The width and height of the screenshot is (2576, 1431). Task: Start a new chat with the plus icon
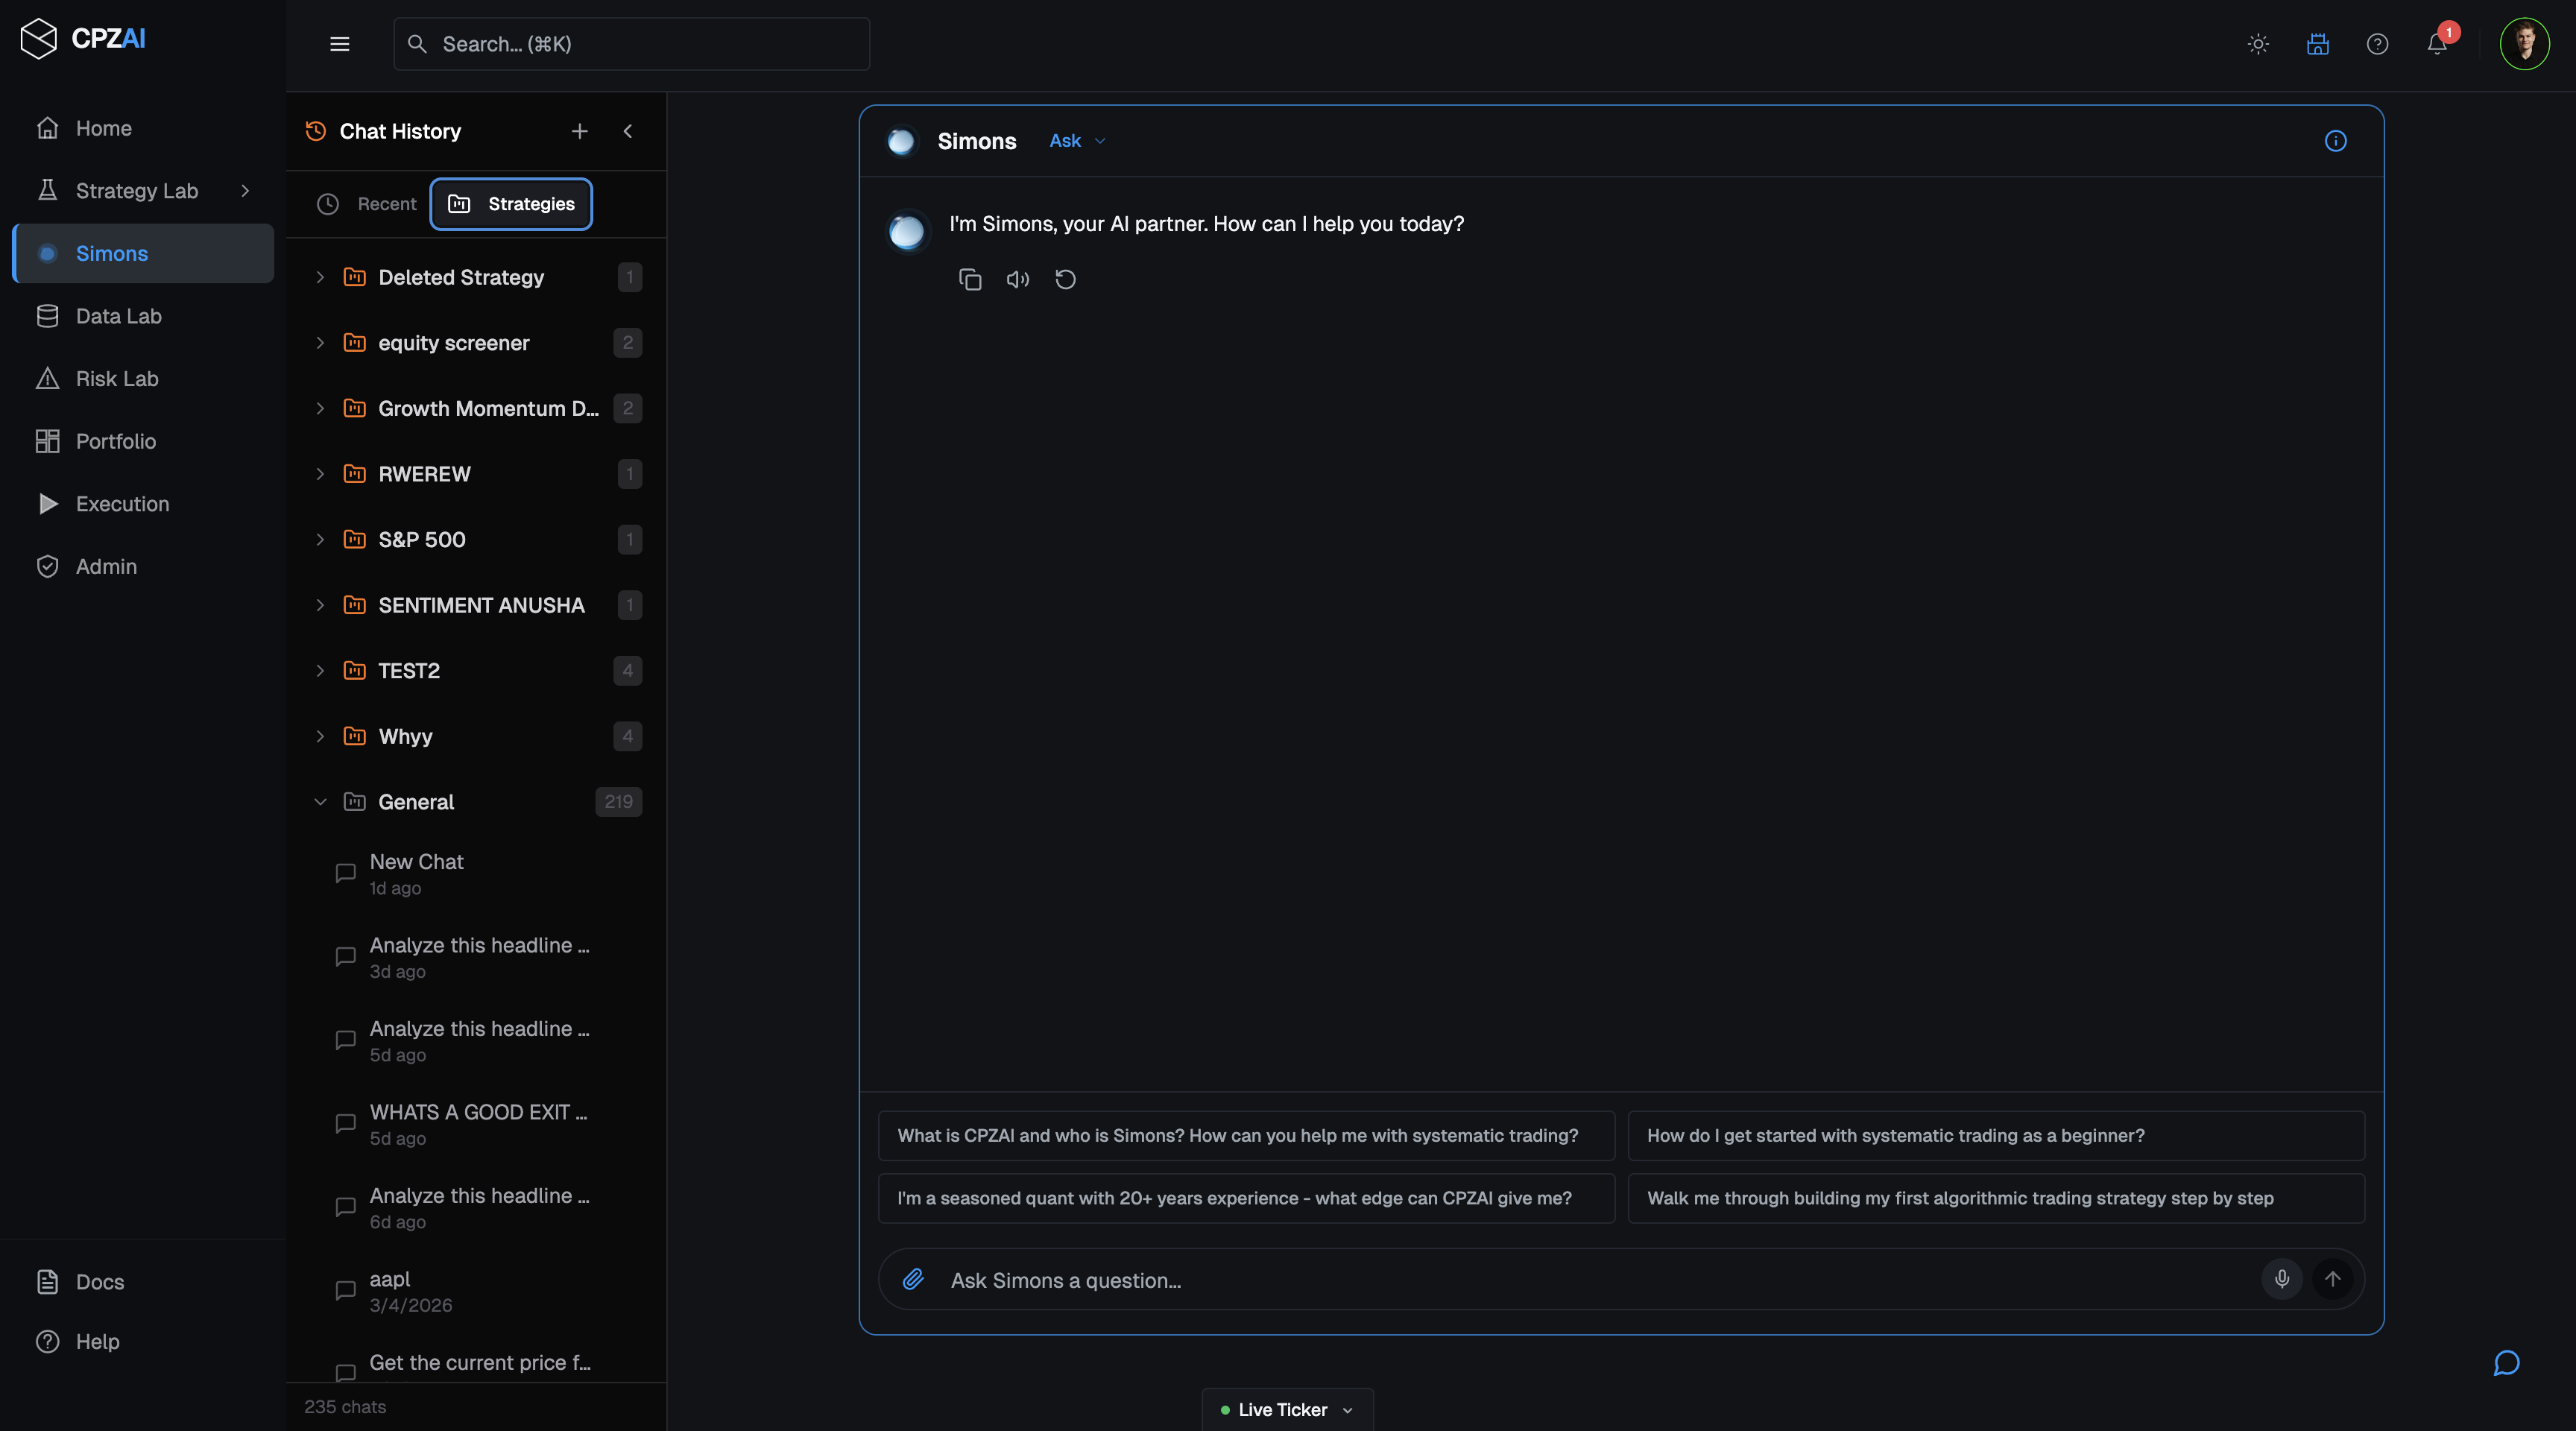click(x=580, y=131)
